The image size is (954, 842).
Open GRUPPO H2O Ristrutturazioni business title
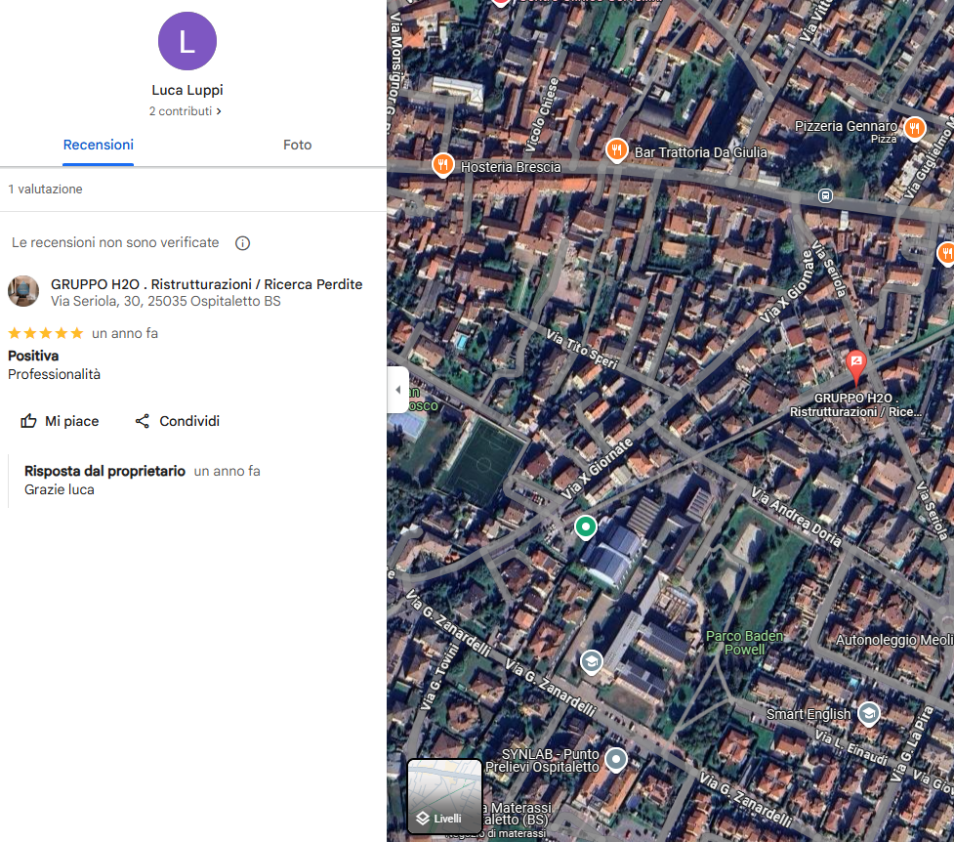pyautogui.click(x=206, y=284)
